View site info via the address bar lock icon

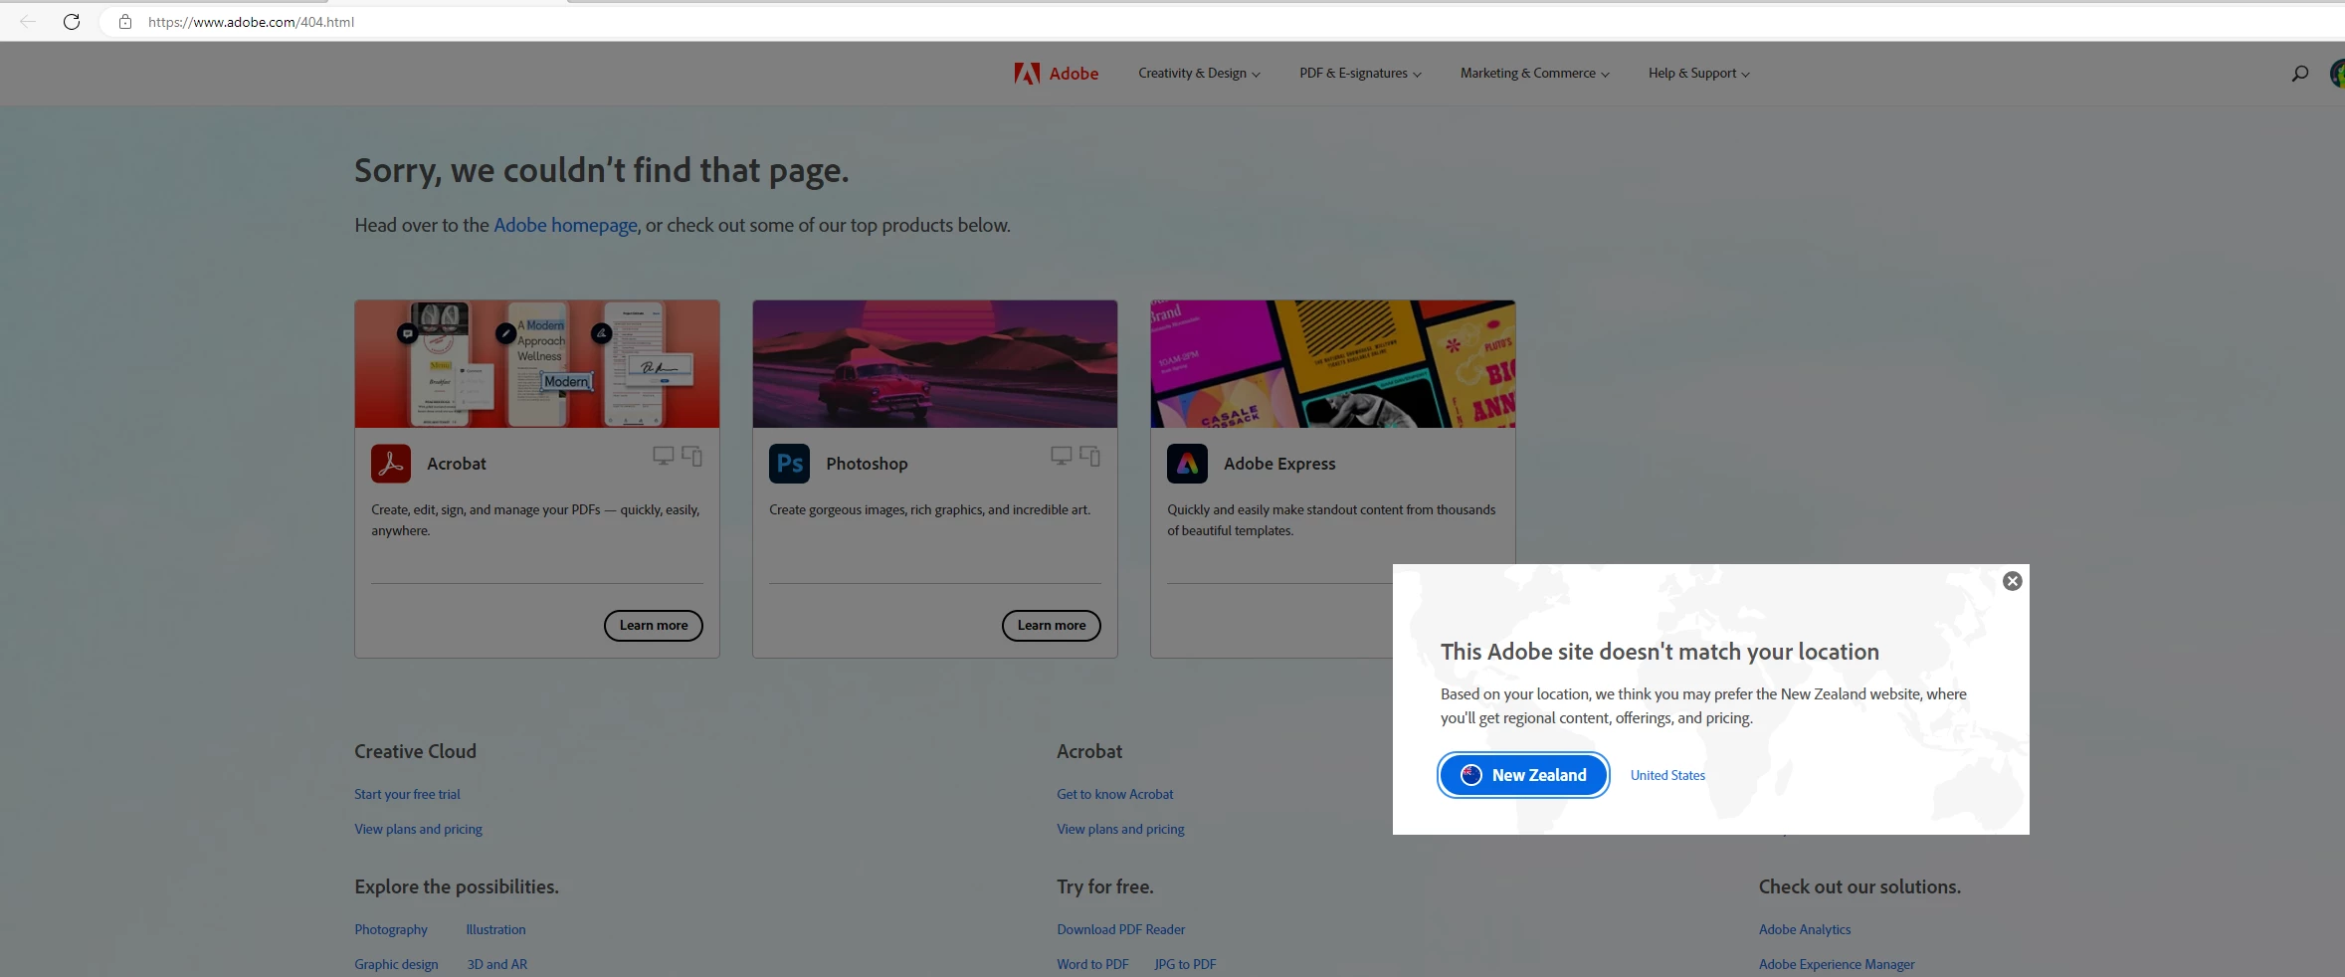click(x=125, y=22)
